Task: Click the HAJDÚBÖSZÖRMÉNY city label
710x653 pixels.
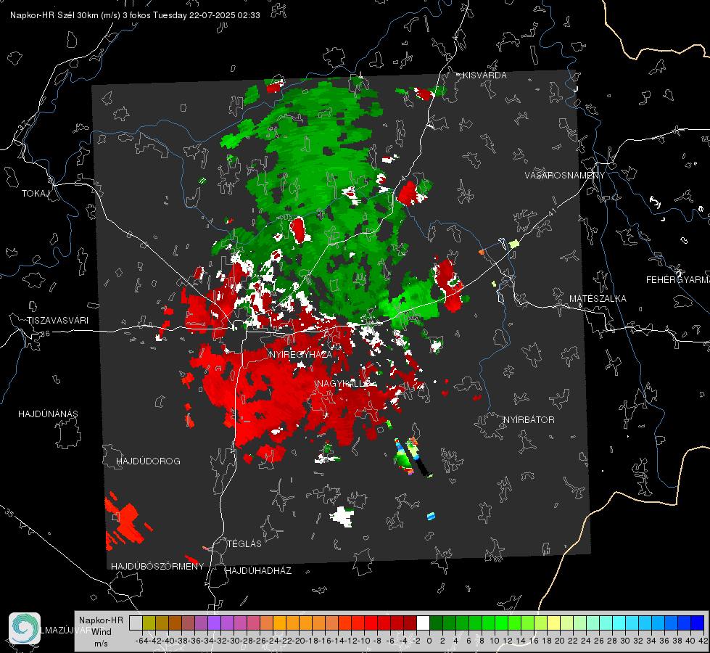Action: [157, 567]
